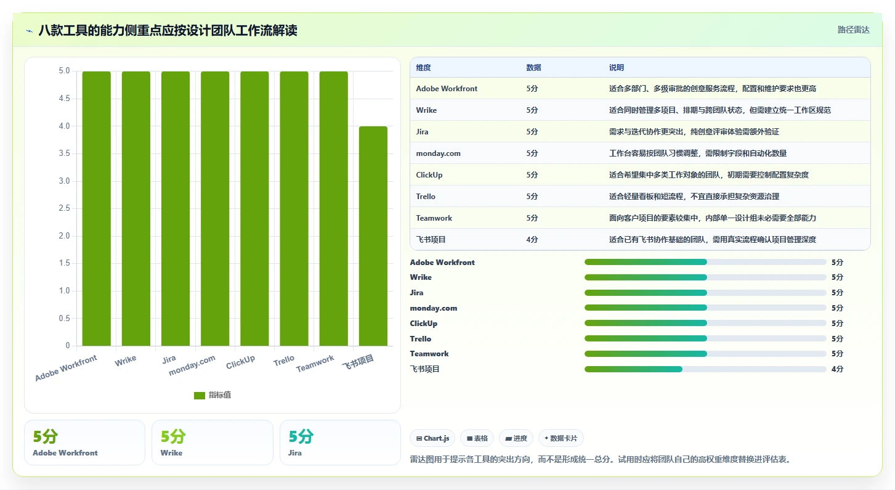Open the Chart.js chip
Screen dimensions: 895x490
click(432, 438)
